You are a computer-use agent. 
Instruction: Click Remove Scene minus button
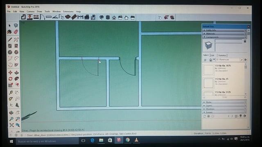(x=212, y=116)
